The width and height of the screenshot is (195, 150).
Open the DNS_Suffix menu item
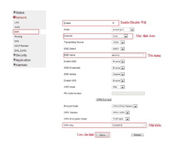(x=20, y=51)
